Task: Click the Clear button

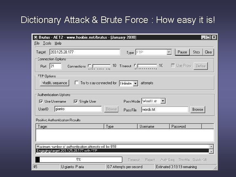Action: (208, 52)
